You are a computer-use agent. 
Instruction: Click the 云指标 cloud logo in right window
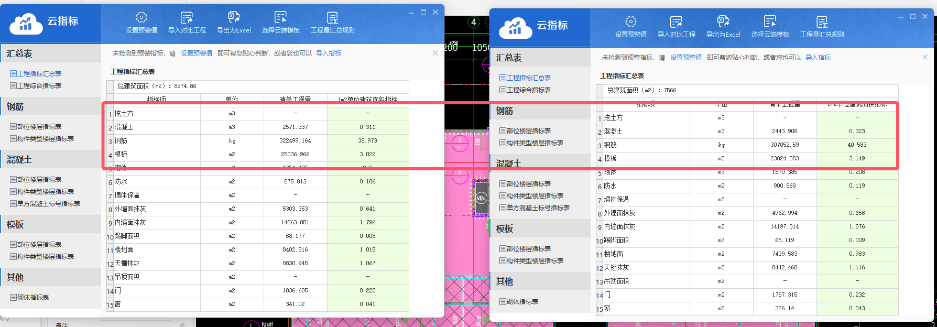tap(516, 27)
